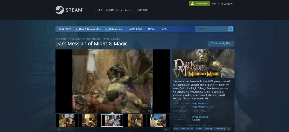Click the game title heading
This screenshot has width=289, height=132.
point(91,44)
